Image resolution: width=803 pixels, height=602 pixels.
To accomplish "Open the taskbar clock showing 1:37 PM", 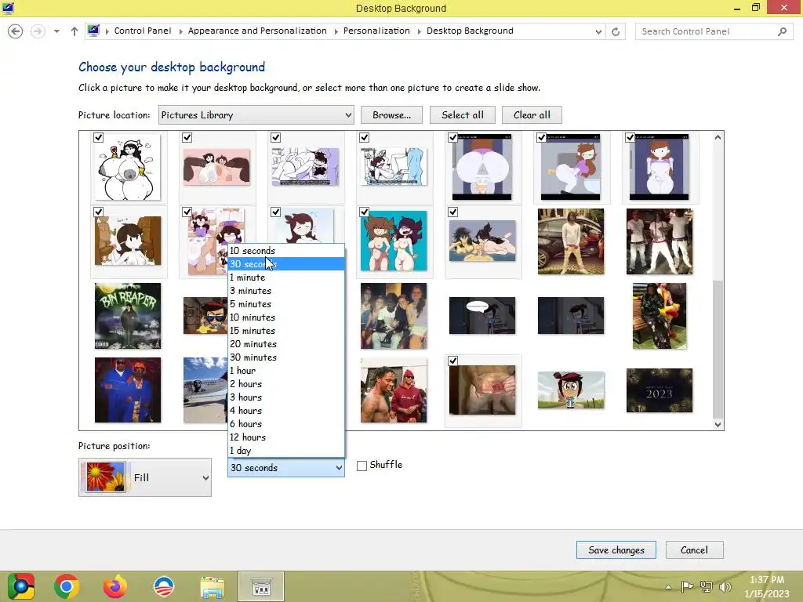I will point(767,586).
